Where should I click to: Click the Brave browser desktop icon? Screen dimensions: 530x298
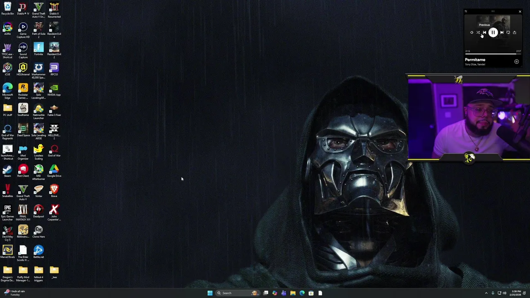(x=54, y=191)
